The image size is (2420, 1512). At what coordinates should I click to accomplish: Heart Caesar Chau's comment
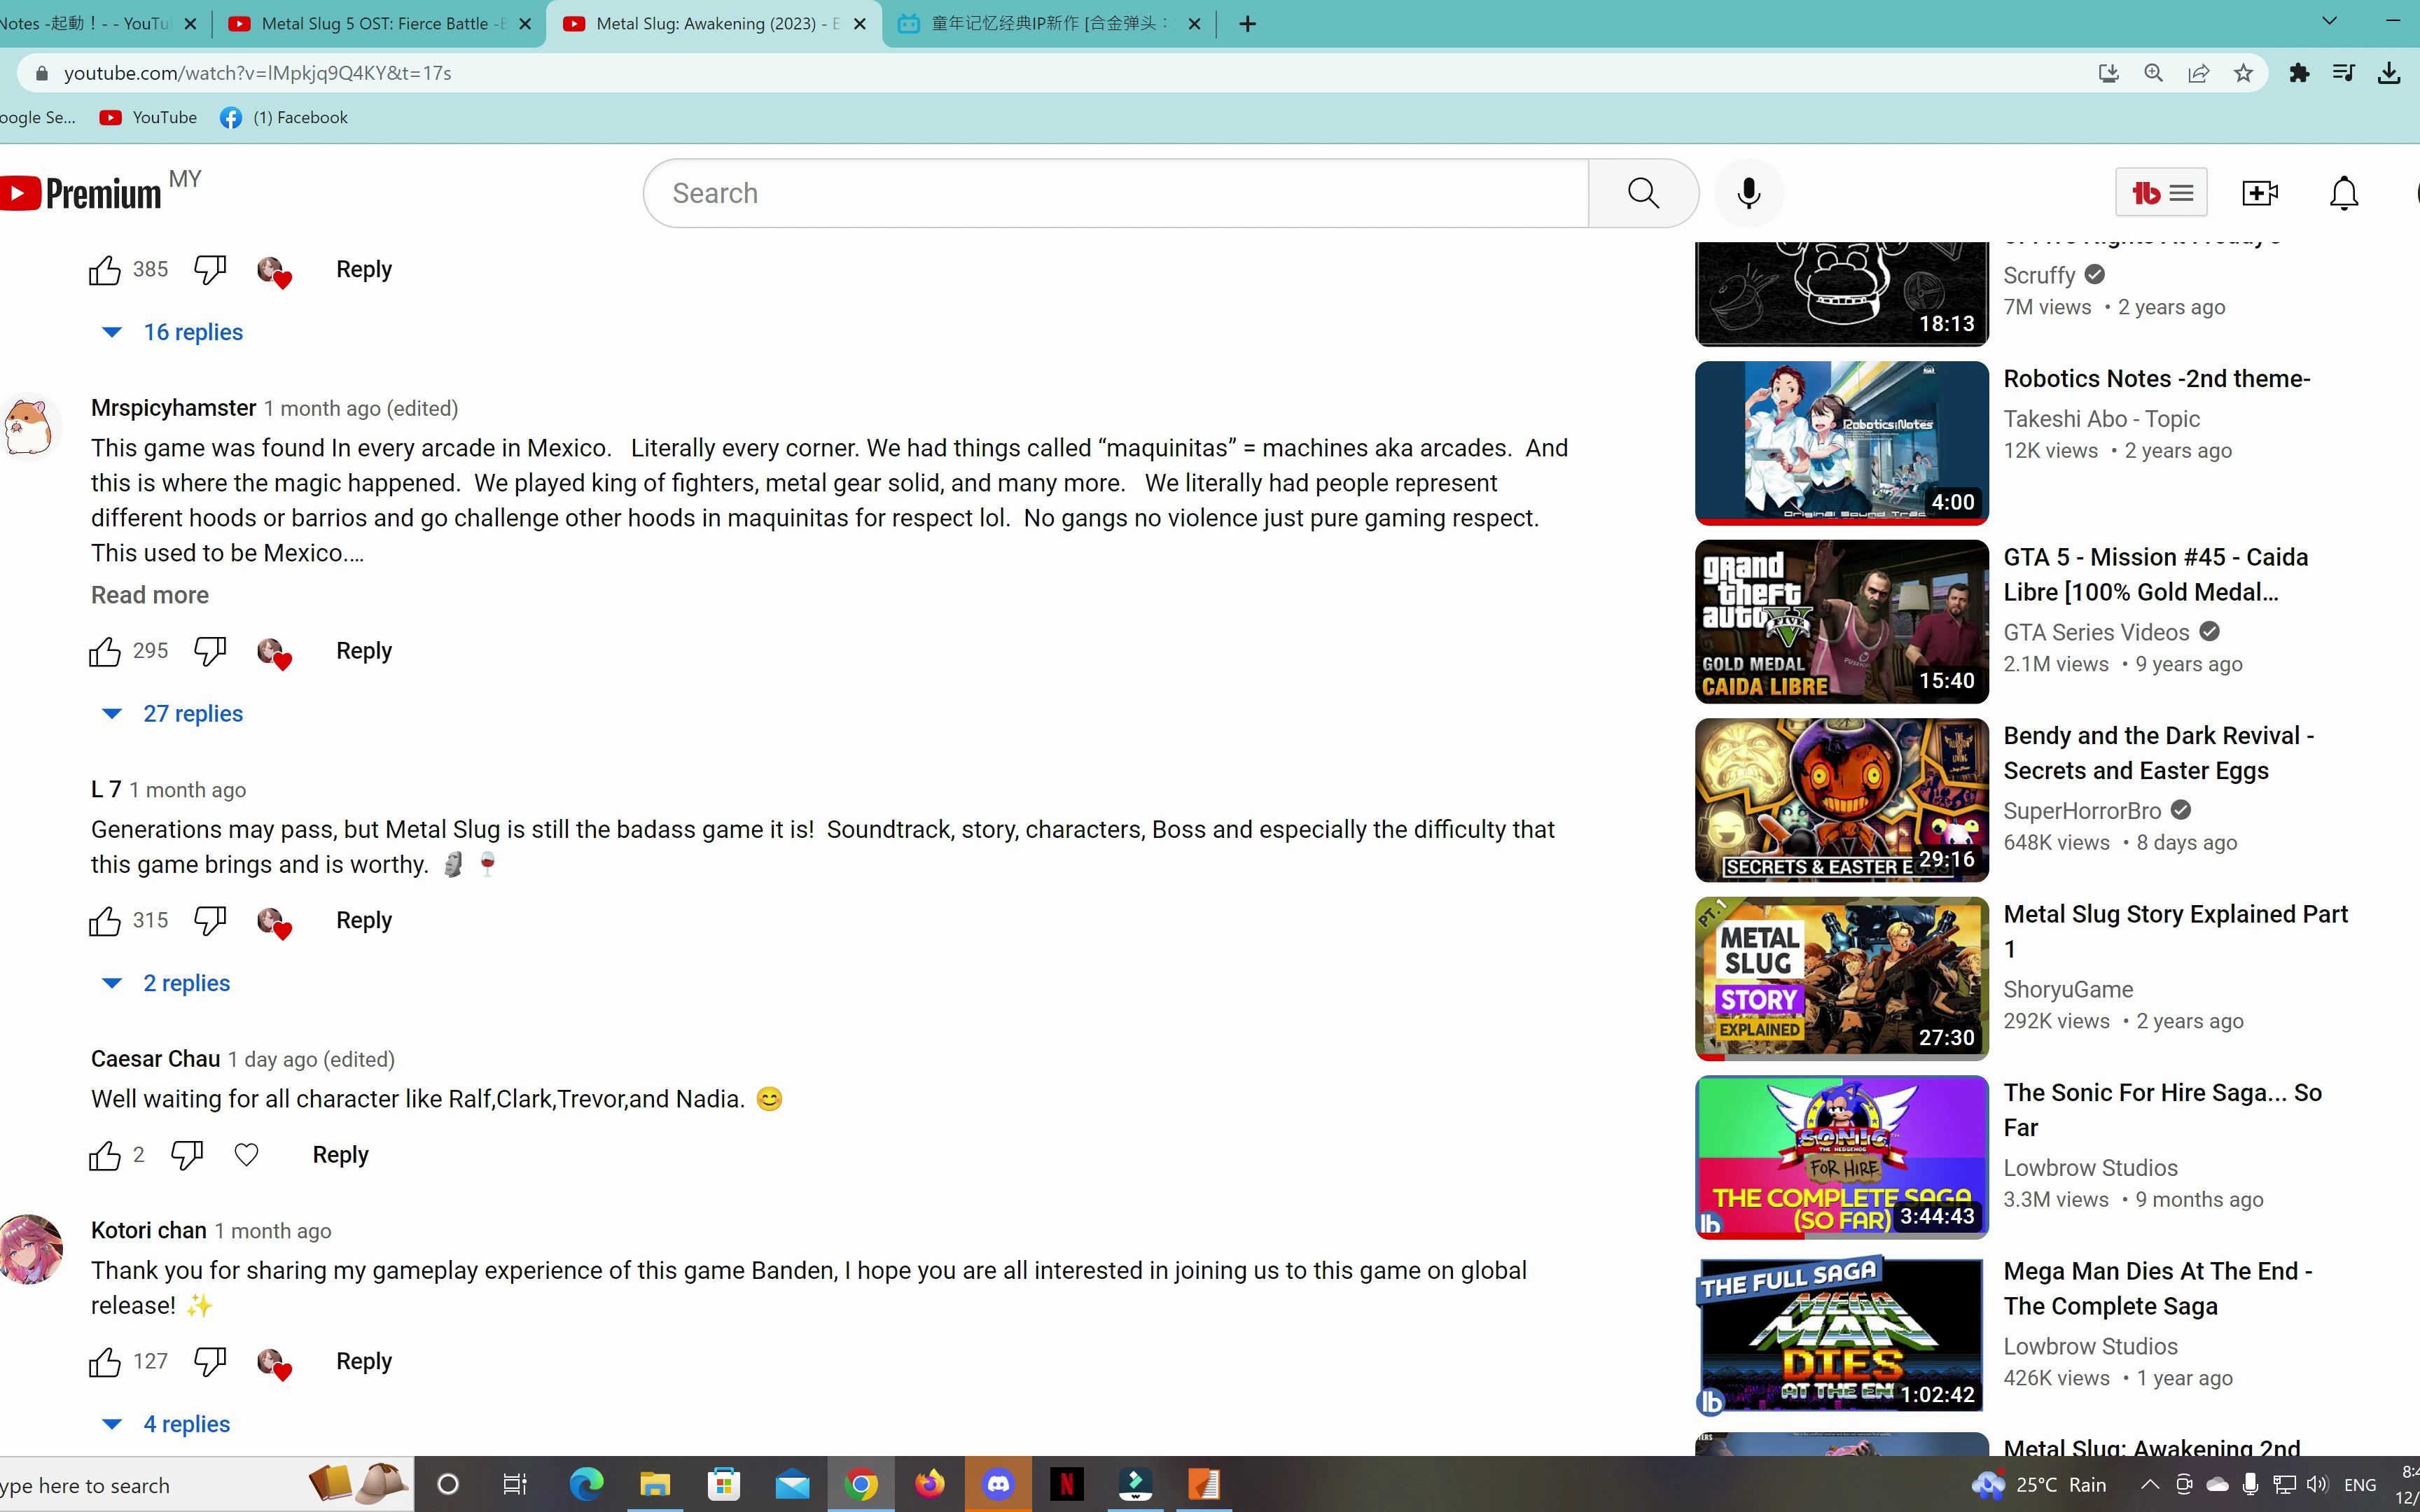coord(246,1155)
